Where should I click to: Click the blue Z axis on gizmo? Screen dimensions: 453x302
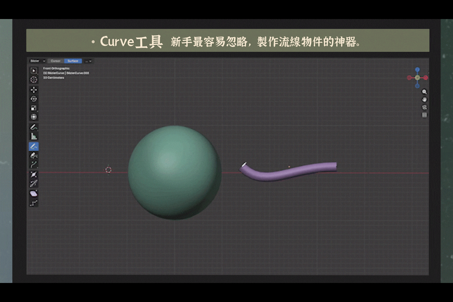(x=417, y=70)
